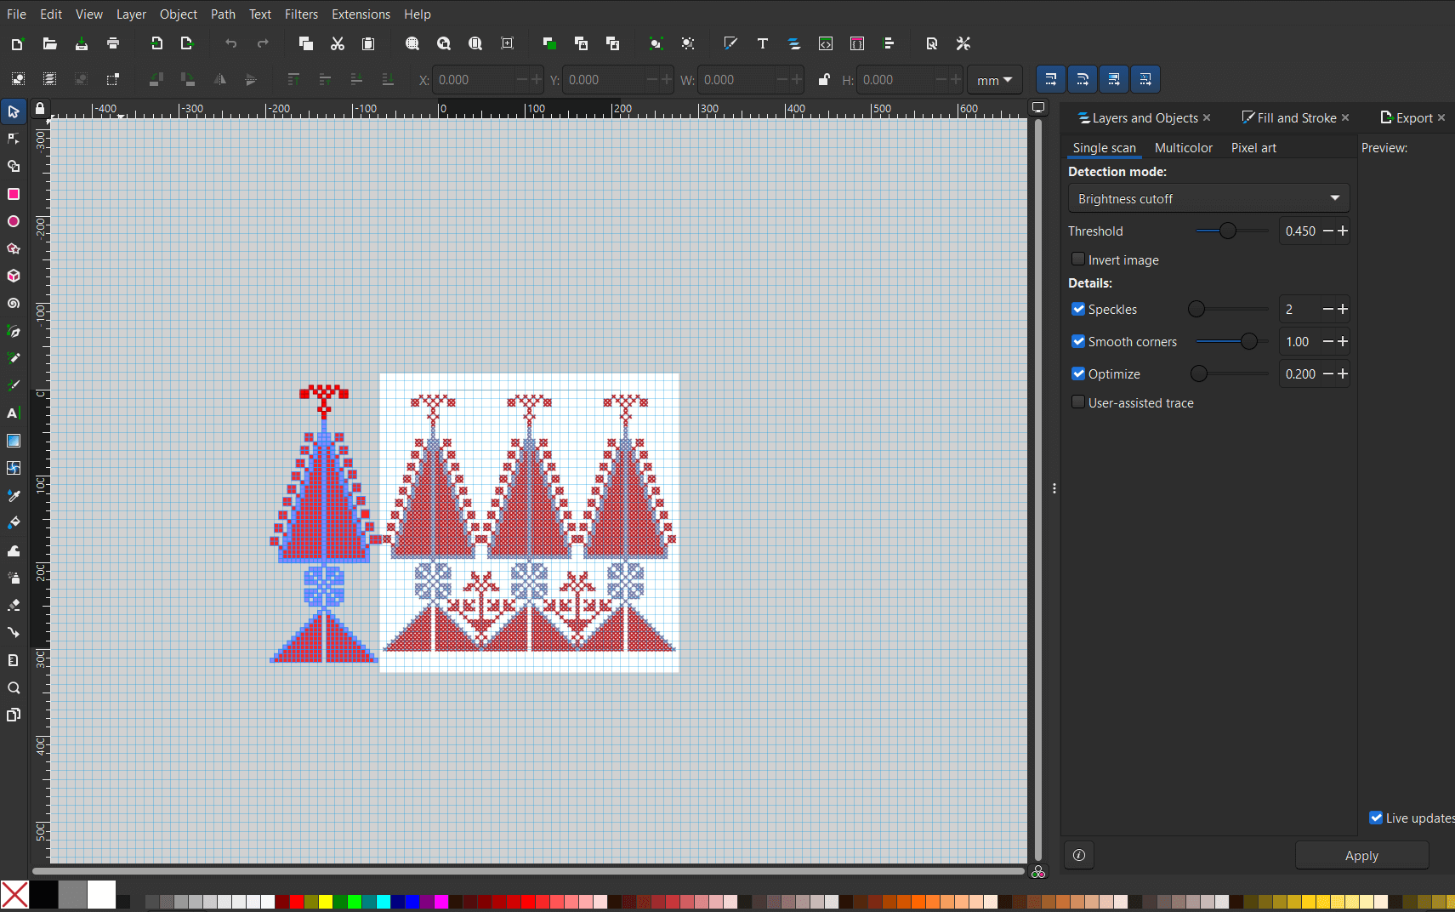The image size is (1455, 912).
Task: Pick the Eraser tool
Action: (14, 605)
